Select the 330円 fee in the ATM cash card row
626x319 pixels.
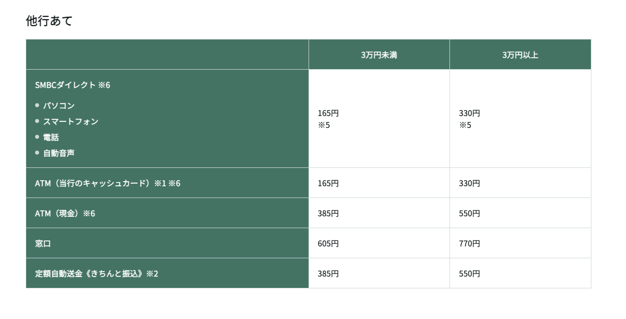(469, 183)
